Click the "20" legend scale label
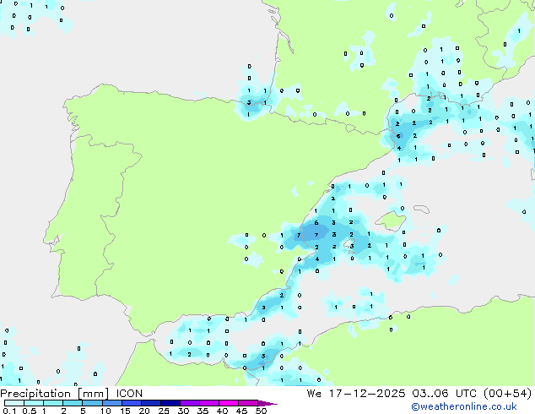Viewport: 535px width, 414px height. (144, 411)
